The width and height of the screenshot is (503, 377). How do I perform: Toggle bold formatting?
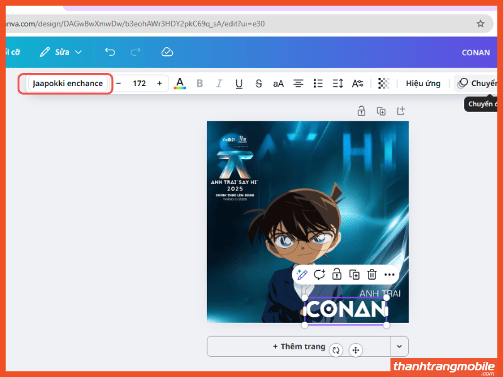tap(199, 84)
